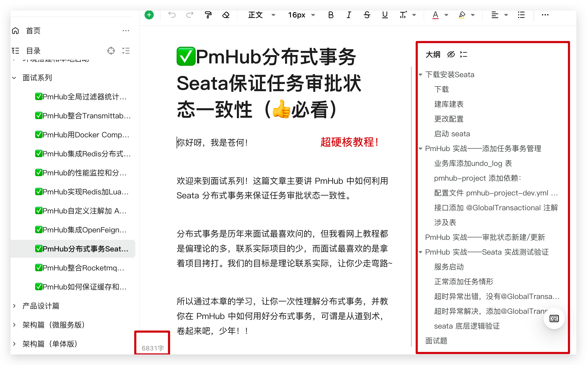Hide the outline panel eye icon
The width and height of the screenshot is (587, 365).
click(451, 54)
